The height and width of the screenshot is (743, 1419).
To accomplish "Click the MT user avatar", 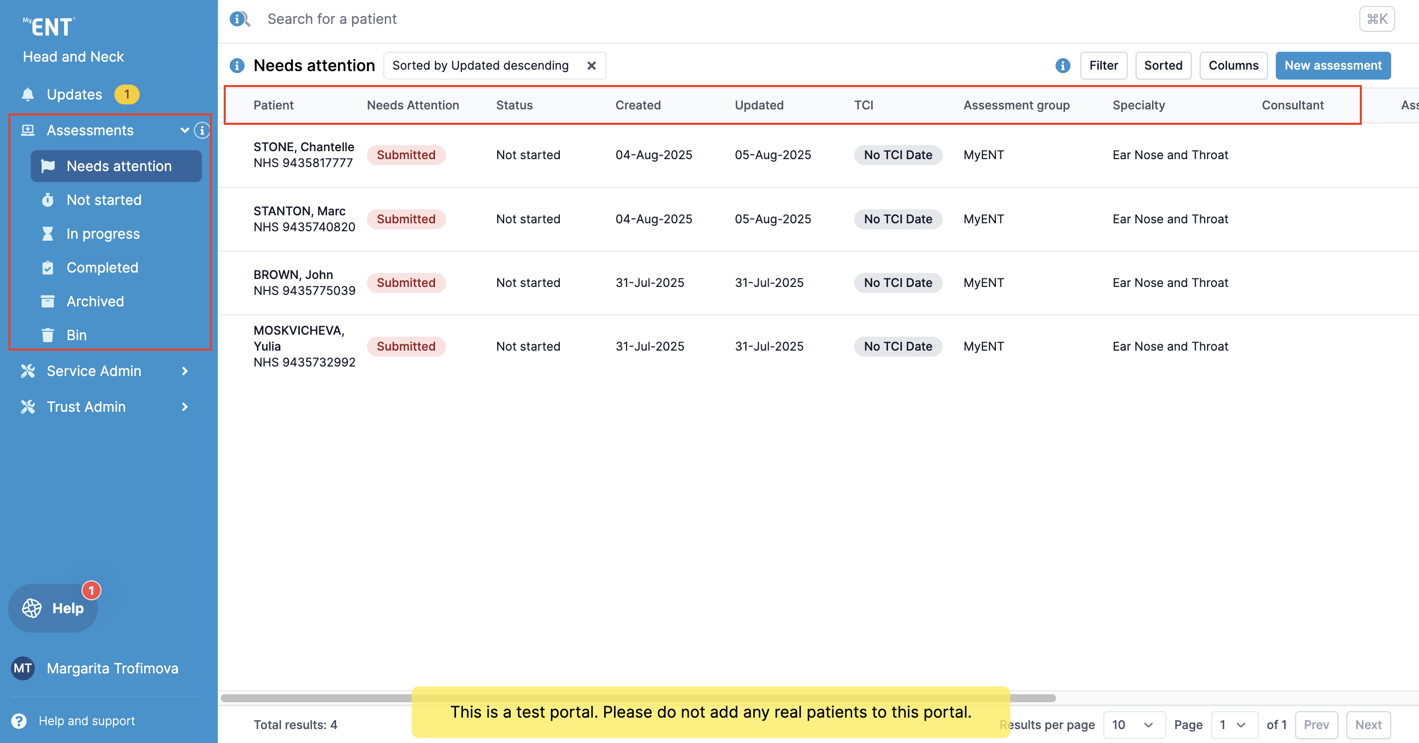I will pyautogui.click(x=22, y=668).
